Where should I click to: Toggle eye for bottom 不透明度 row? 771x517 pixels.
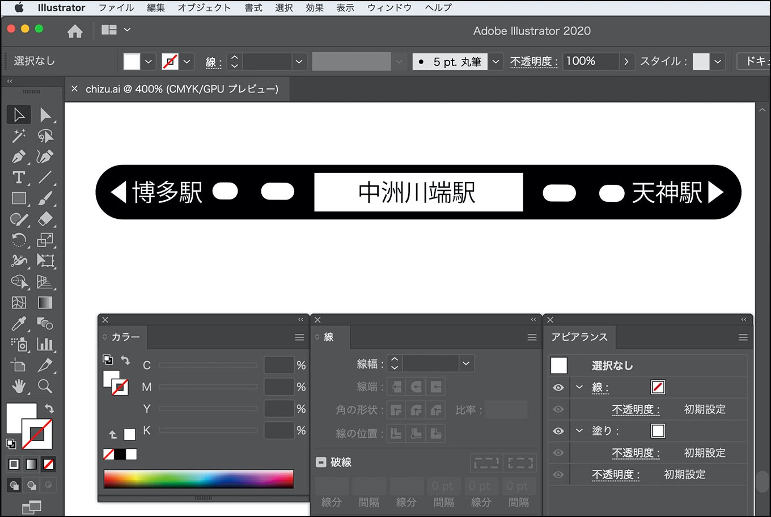558,474
